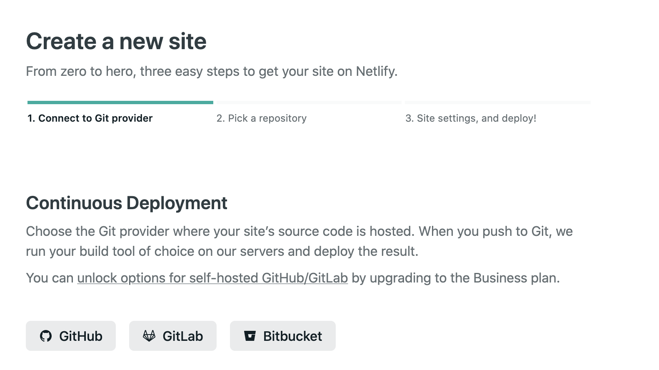Image resolution: width=659 pixels, height=370 pixels.
Task: Open the unlock options for self-hosted GitHub/GitLab link
Action: pyautogui.click(x=212, y=278)
